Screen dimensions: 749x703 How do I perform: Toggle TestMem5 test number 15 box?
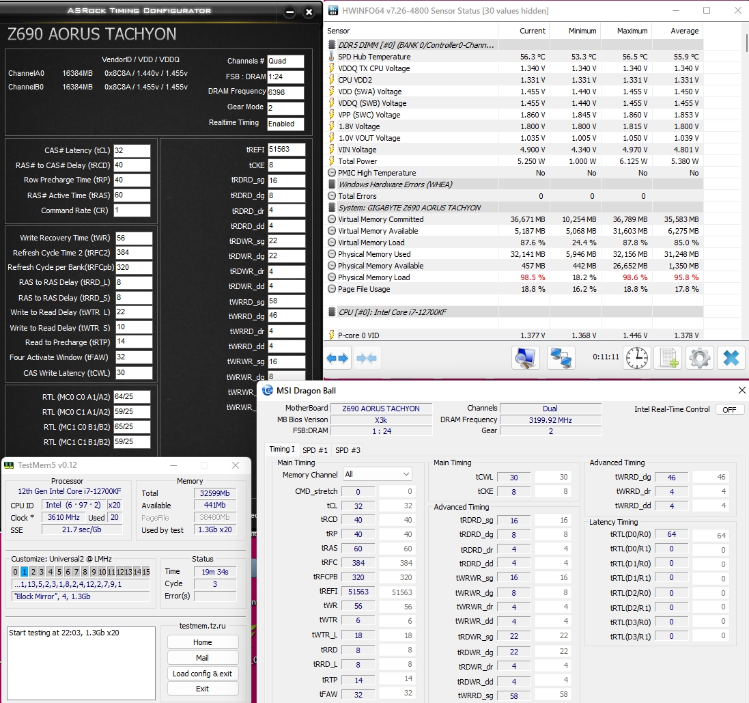pos(145,572)
